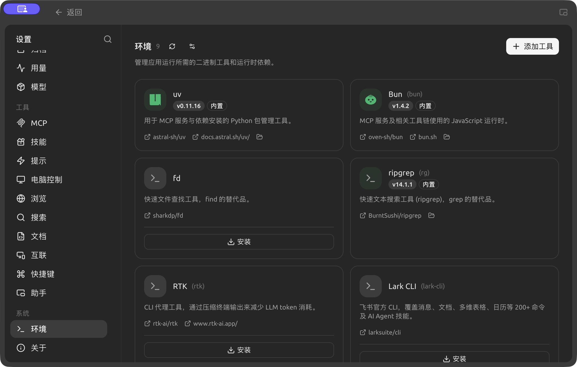Open oven-sh/bun repository link

coord(381,137)
